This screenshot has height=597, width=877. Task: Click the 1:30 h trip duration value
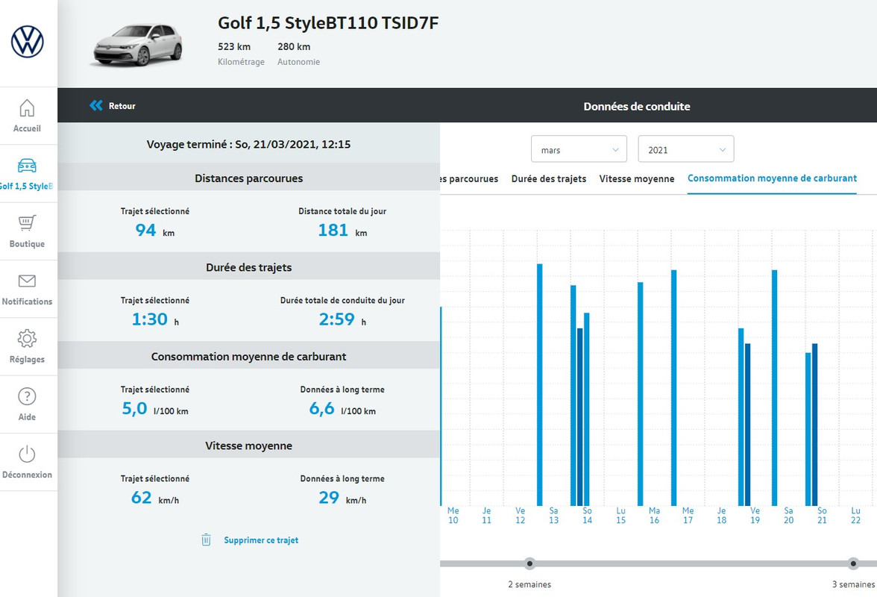[155, 319]
